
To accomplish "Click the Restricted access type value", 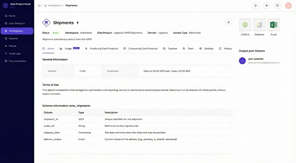I will [x=195, y=33].
